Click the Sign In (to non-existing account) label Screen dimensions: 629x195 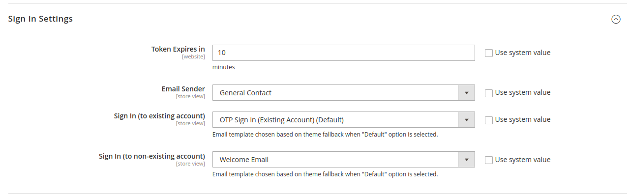click(x=152, y=156)
